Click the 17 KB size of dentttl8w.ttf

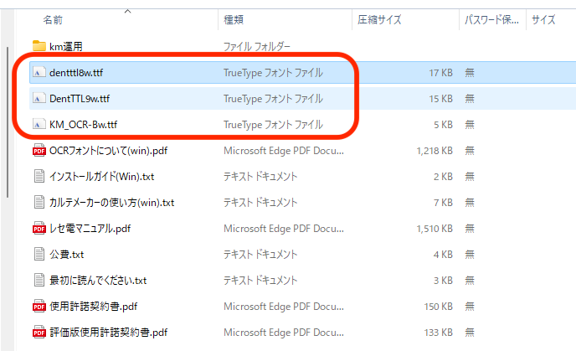440,73
